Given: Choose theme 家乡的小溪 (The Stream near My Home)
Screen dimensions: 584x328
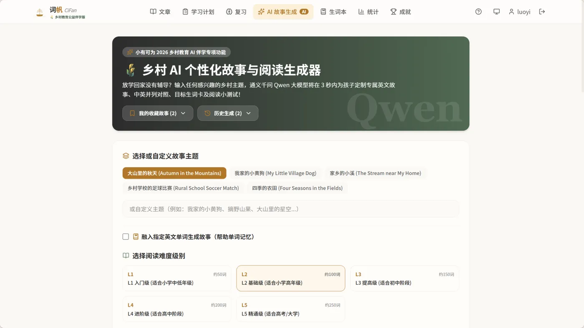Looking at the screenshot, I should pyautogui.click(x=375, y=173).
